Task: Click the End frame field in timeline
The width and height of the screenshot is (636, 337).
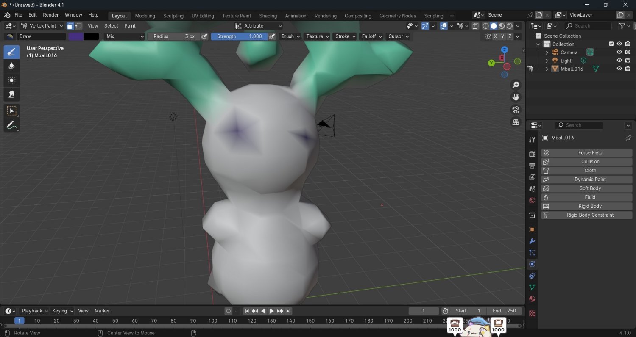Action: pyautogui.click(x=504, y=311)
